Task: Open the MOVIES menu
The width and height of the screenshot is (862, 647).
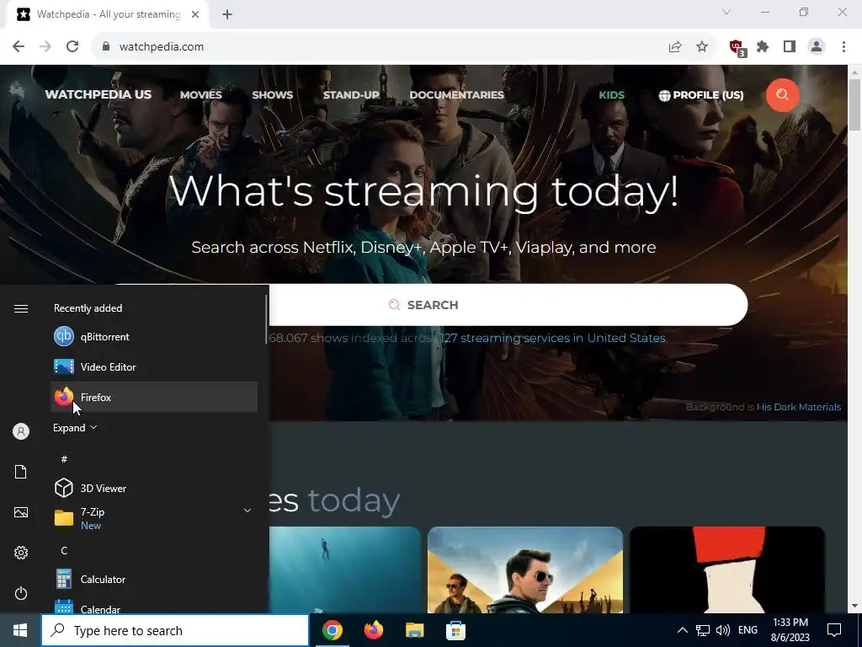Action: tap(200, 94)
